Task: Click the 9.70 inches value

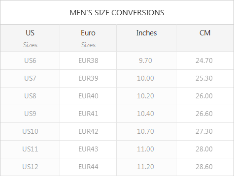Action: [x=145, y=61]
